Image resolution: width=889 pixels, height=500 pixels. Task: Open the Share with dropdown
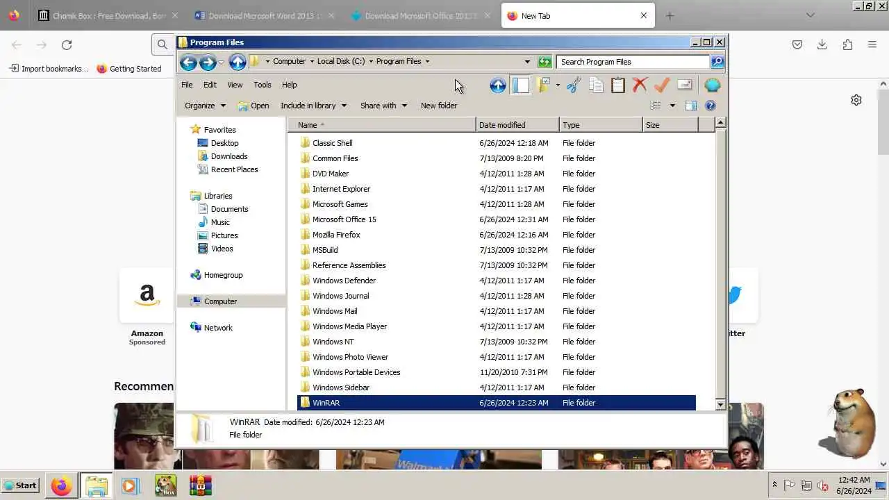[x=383, y=106]
